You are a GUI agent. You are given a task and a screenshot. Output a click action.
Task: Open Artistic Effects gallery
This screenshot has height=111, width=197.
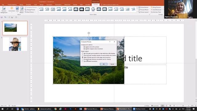[22, 10]
